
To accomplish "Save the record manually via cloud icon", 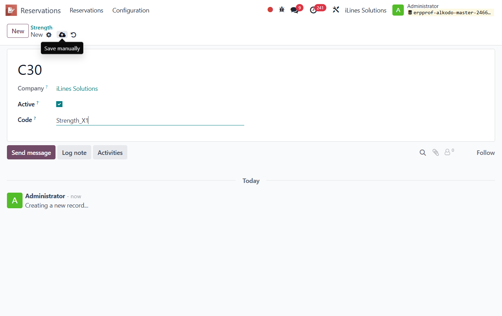I will pyautogui.click(x=62, y=35).
